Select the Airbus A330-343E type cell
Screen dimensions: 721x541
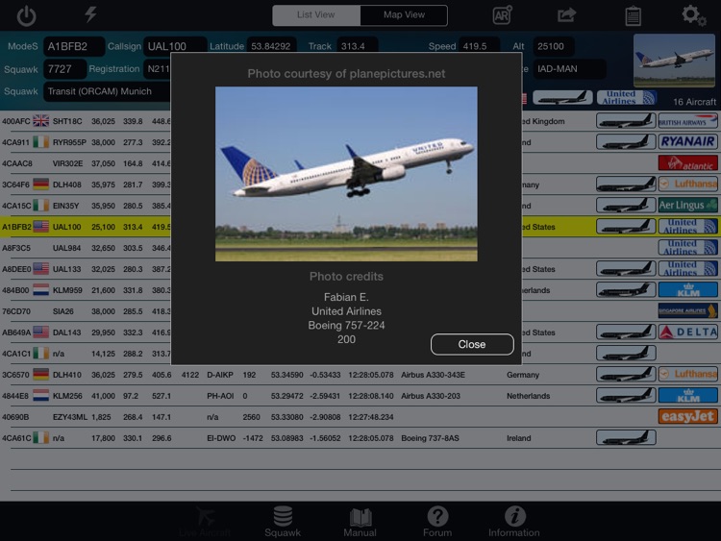point(433,375)
